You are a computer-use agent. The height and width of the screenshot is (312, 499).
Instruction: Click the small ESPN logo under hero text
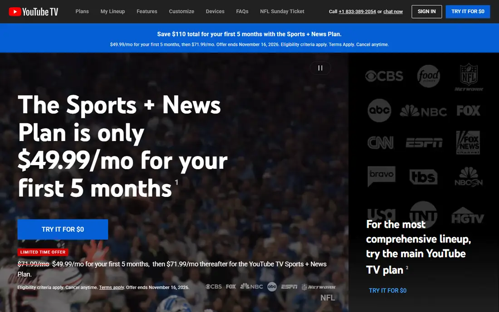pyautogui.click(x=289, y=287)
